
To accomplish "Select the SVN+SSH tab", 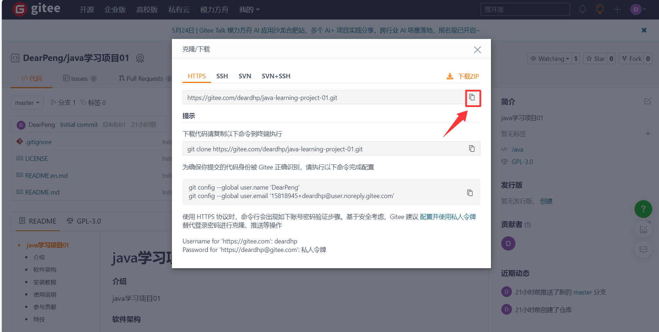I will tap(276, 76).
